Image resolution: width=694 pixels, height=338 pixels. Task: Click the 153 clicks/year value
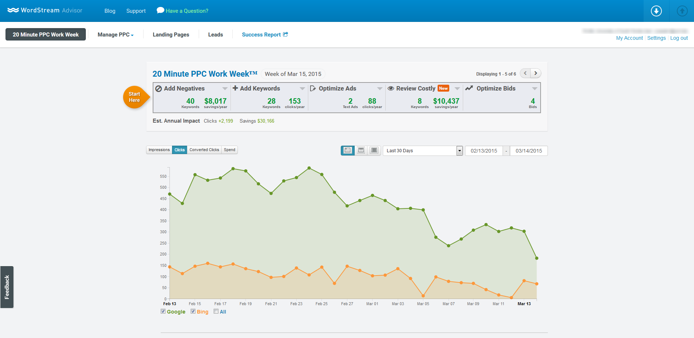[295, 103]
